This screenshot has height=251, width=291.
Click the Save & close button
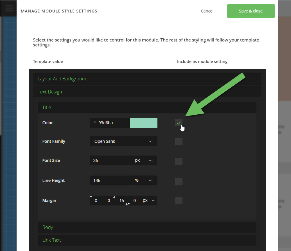point(251,11)
